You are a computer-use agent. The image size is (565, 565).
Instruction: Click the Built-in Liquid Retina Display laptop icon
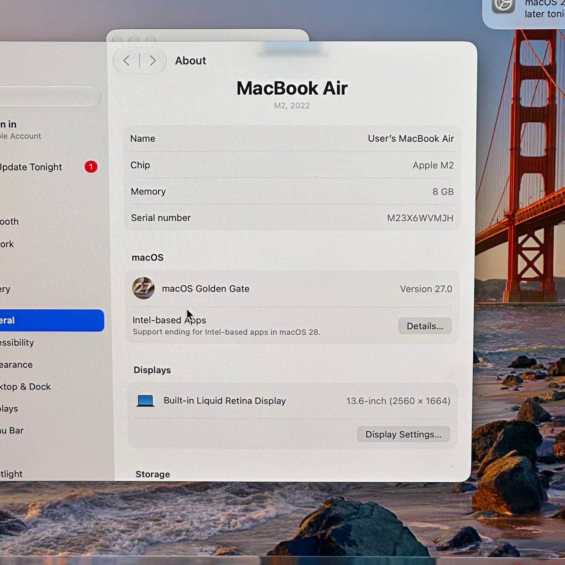(x=145, y=401)
